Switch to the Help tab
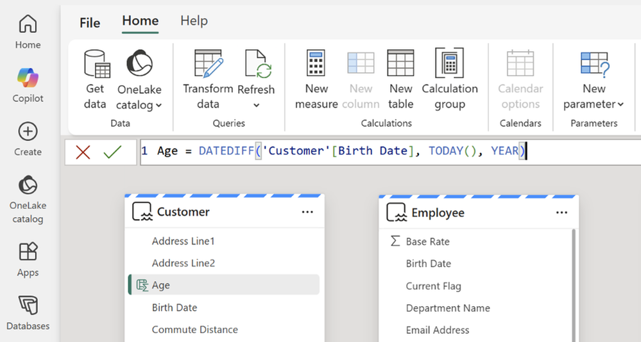The image size is (641, 342). (x=194, y=20)
